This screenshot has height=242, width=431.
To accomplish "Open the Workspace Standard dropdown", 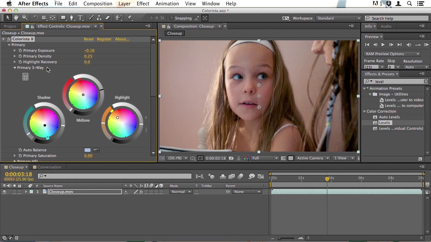I will click(x=338, y=18).
